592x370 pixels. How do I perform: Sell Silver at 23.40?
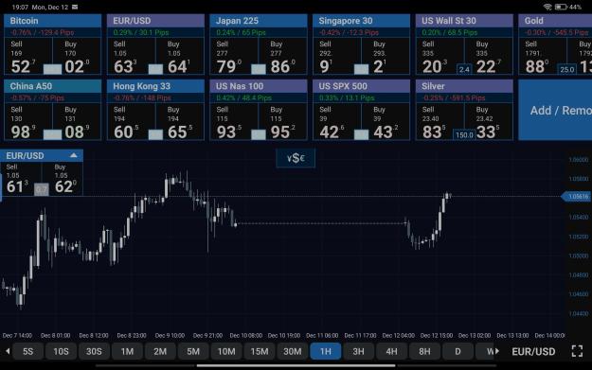(440, 122)
